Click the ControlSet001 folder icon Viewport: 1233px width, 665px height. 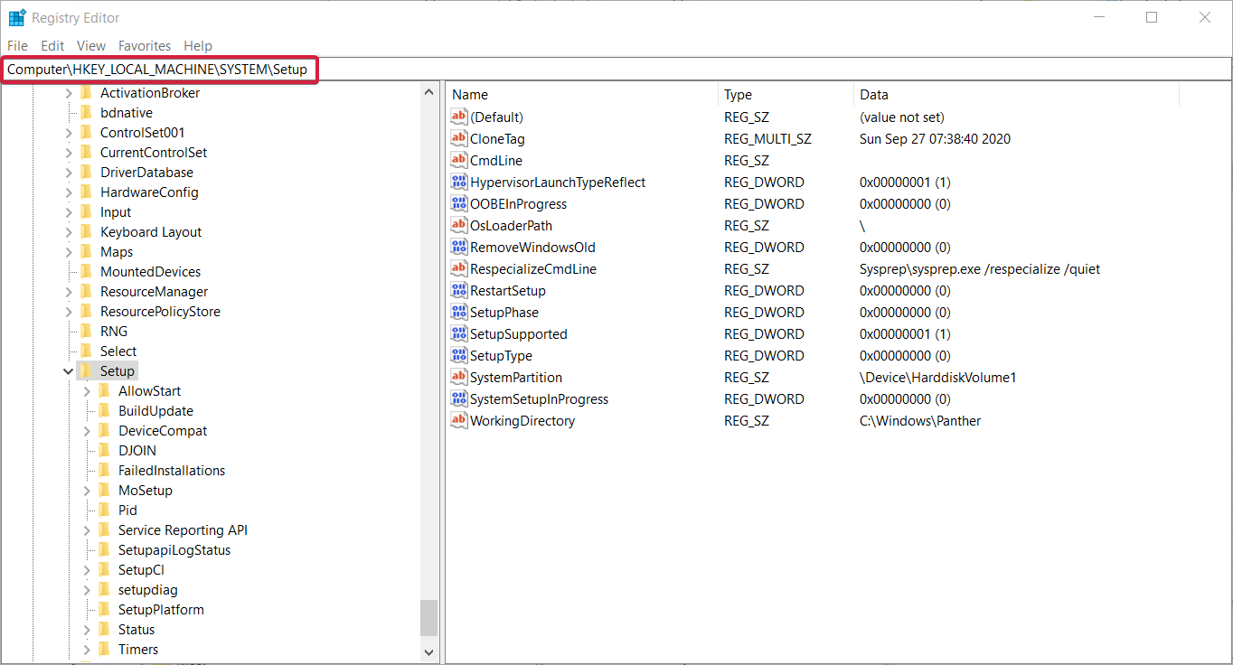(87, 133)
